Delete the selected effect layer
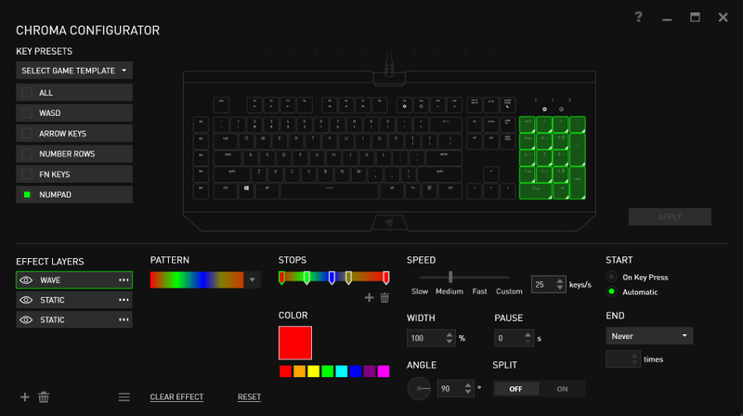Image resolution: width=743 pixels, height=416 pixels. (x=44, y=397)
